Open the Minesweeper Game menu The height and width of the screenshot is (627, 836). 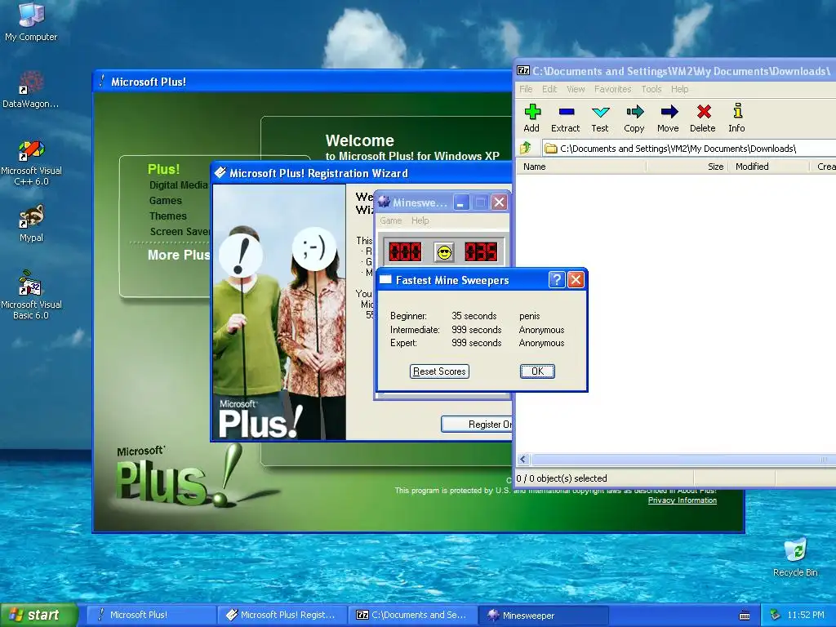[x=391, y=220]
